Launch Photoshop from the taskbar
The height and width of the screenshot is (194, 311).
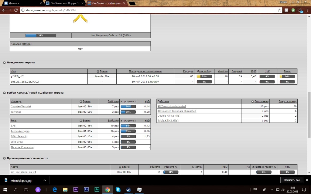pos(86,189)
